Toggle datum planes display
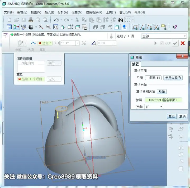190x188 pixels. [x=135, y=27]
